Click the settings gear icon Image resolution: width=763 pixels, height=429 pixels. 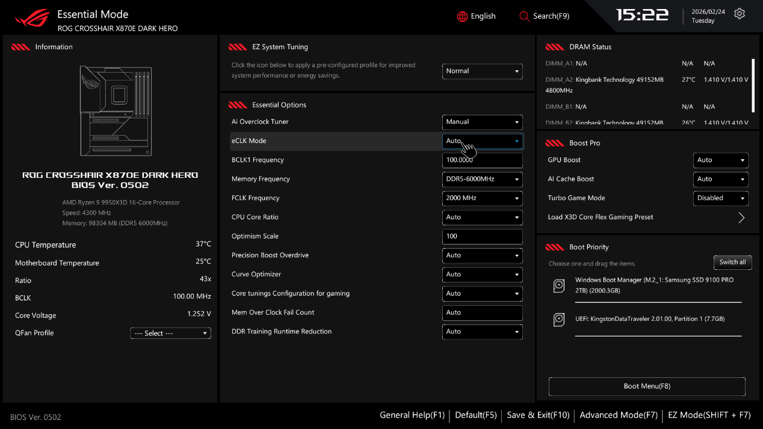coord(740,14)
